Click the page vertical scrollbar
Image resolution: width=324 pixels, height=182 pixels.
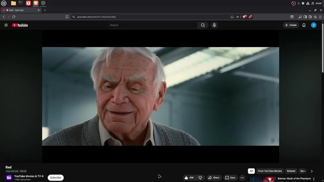tap(322, 48)
